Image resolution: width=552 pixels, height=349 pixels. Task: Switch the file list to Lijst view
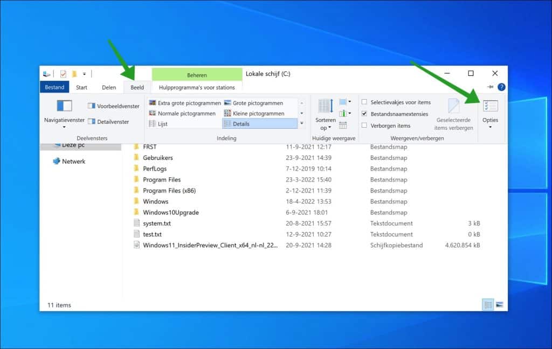tap(159, 123)
